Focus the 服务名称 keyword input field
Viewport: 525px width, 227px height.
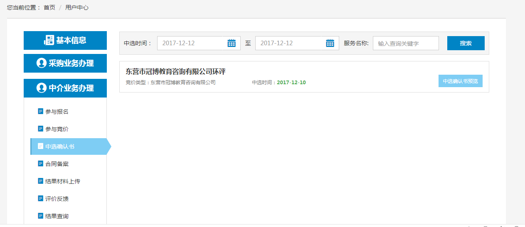[406, 43]
